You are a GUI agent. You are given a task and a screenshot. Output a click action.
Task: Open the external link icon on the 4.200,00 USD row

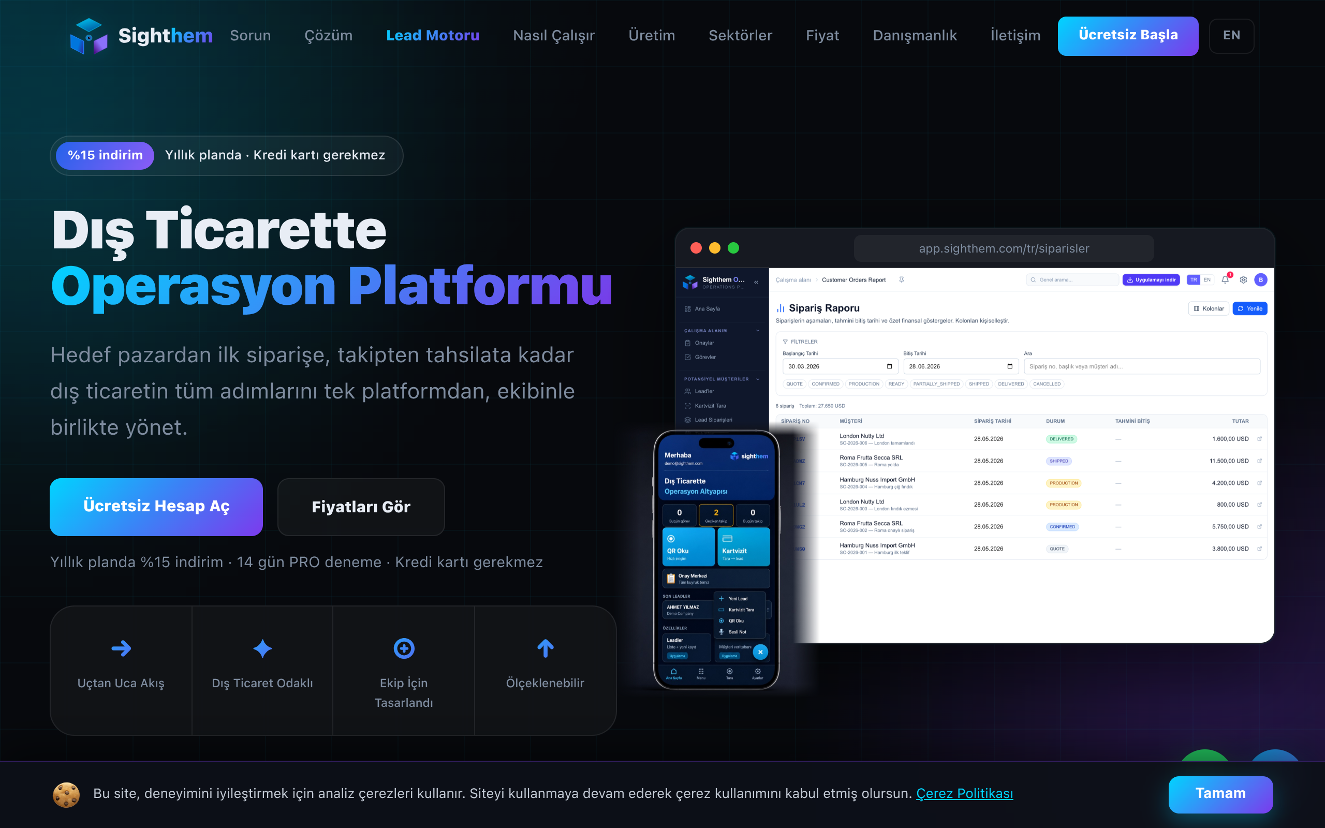(x=1259, y=483)
